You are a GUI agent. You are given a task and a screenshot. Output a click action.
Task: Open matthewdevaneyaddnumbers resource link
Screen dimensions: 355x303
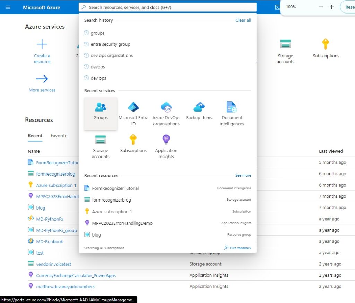[66, 287]
